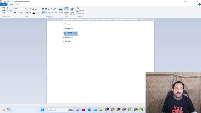Shrink the font size
201x113 pixels.
coord(36,9)
